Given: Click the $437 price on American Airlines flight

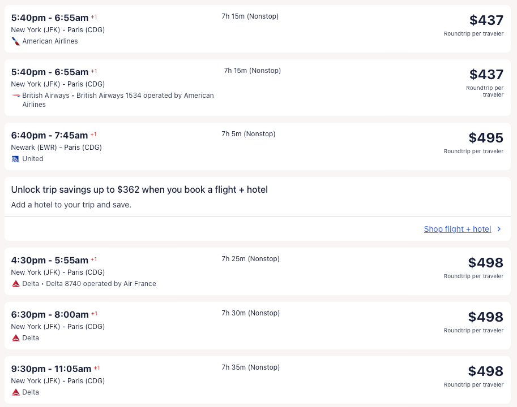Looking at the screenshot, I should tap(486, 20).
